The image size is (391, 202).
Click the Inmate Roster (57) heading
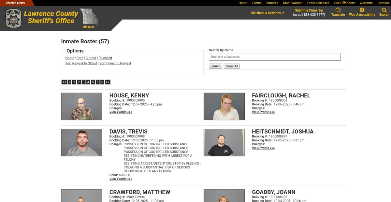(85, 41)
